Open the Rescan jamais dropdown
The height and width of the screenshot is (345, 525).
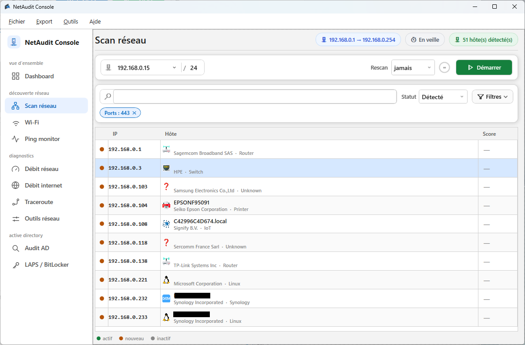pos(413,68)
